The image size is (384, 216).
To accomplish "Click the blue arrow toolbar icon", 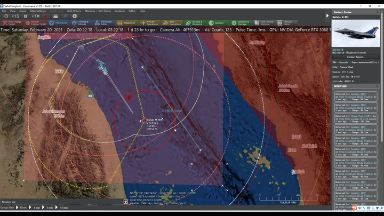I will coord(65,16).
